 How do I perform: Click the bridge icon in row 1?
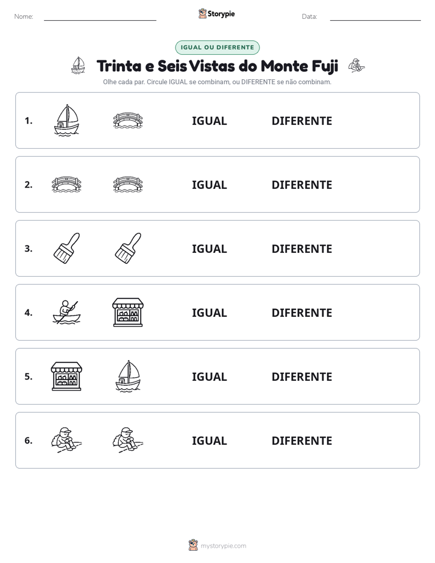click(x=128, y=120)
